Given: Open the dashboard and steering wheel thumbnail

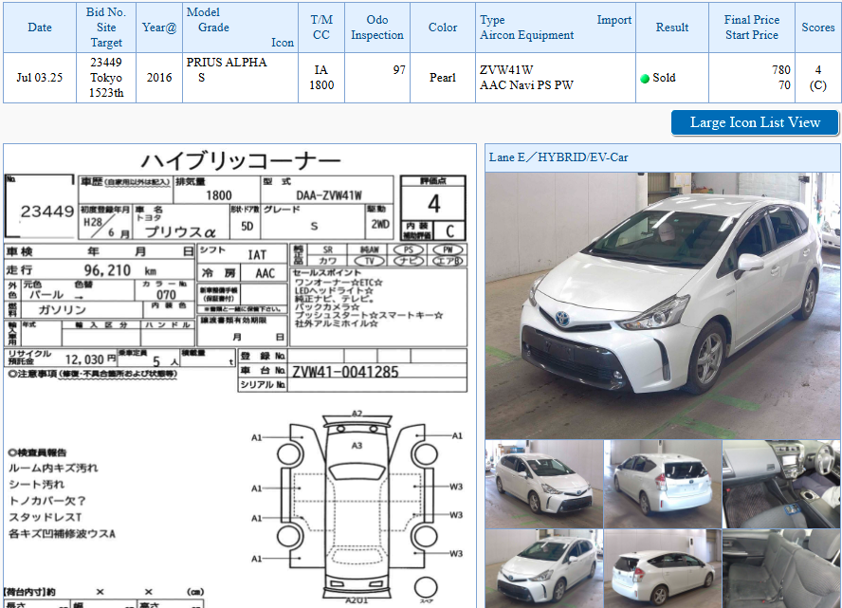Looking at the screenshot, I should (x=780, y=485).
